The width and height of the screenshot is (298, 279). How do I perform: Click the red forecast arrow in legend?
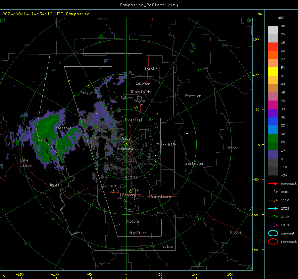point(273,183)
